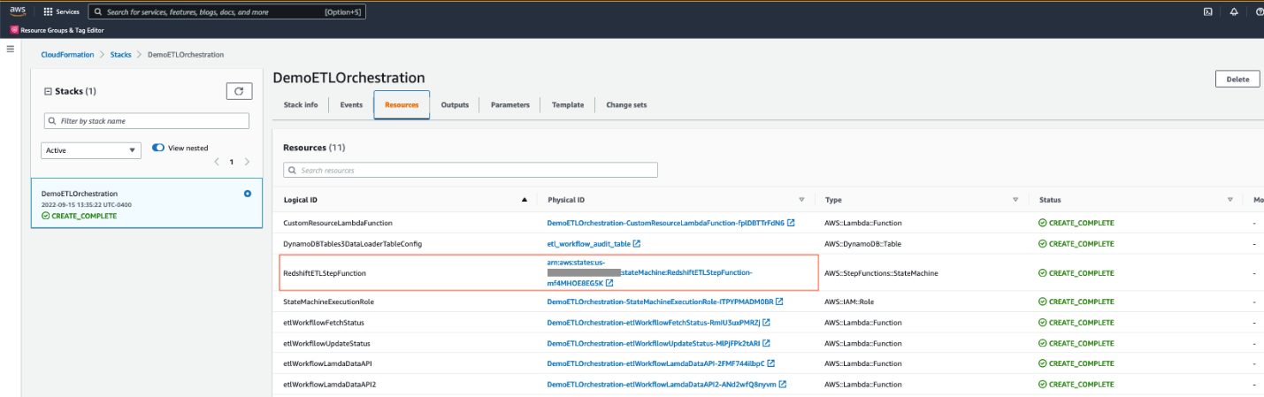Switch to the Template tab
The height and width of the screenshot is (397, 1264).
coord(568,104)
